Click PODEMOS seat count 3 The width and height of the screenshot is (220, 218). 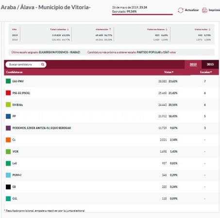(205, 128)
